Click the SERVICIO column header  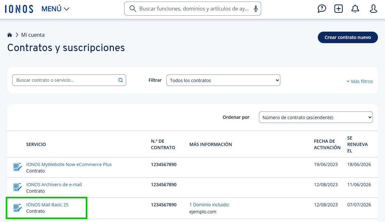(x=36, y=144)
